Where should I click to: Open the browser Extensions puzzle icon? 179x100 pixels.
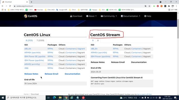point(169,6)
